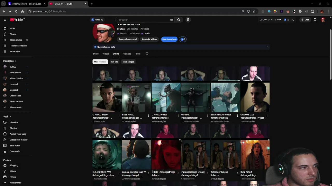332x186 pixels.
Task: Switch to the Posts channel tab
Action: (137, 54)
